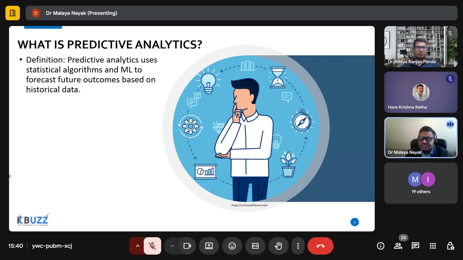Raise your hand
463x260 pixels.
278,246
